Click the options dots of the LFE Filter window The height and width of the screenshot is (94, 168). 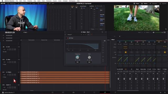[106, 32]
